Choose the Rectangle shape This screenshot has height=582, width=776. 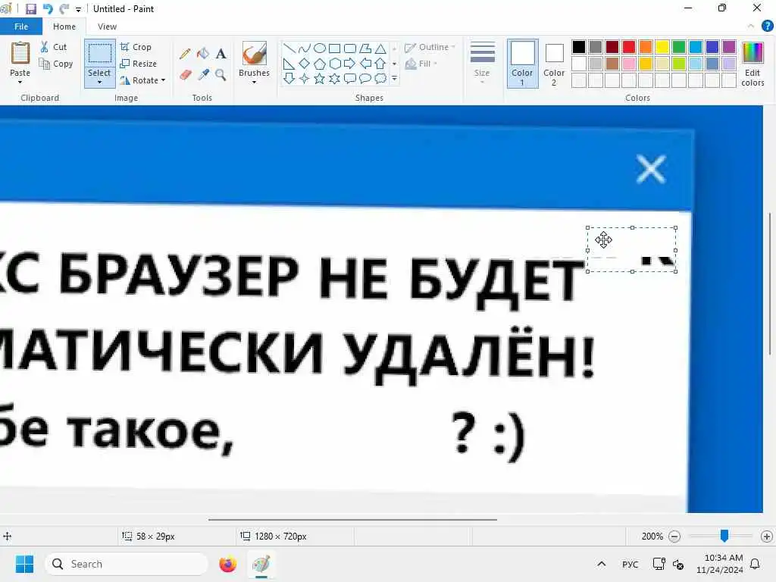(x=334, y=48)
